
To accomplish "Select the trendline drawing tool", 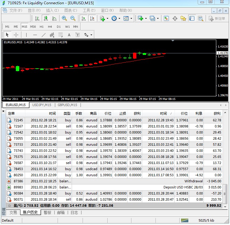I will pyautogui.click(x=43, y=35).
